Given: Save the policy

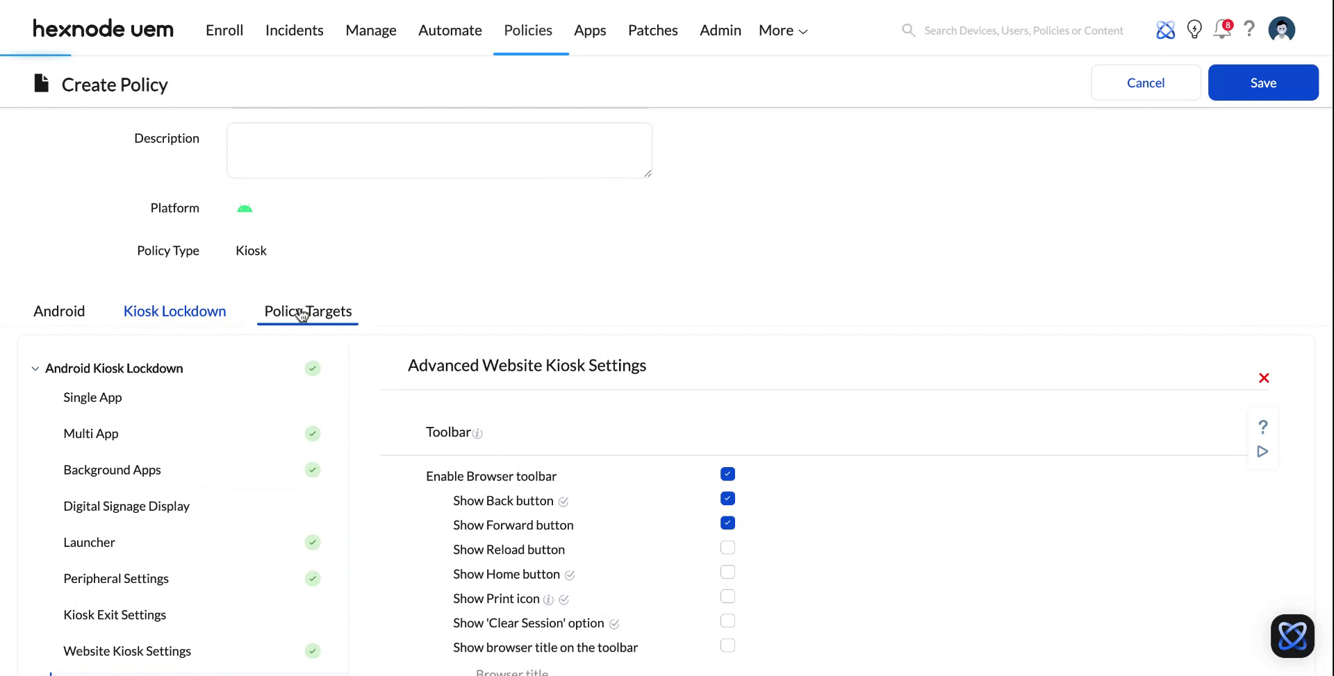Looking at the screenshot, I should (x=1263, y=82).
